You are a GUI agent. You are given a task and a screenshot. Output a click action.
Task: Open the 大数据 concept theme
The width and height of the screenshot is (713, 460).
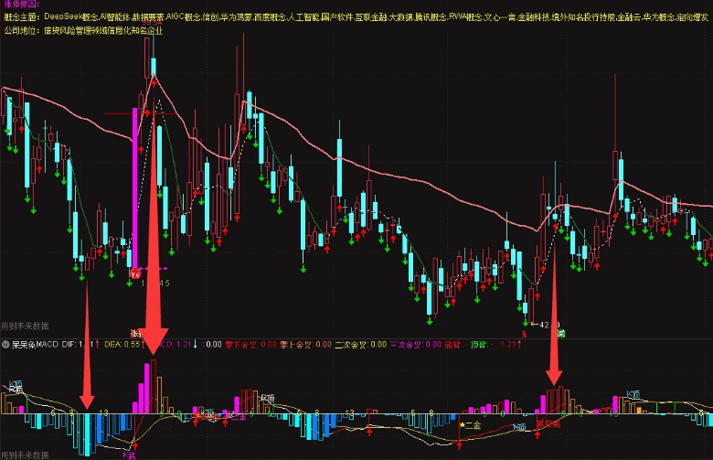(x=401, y=17)
